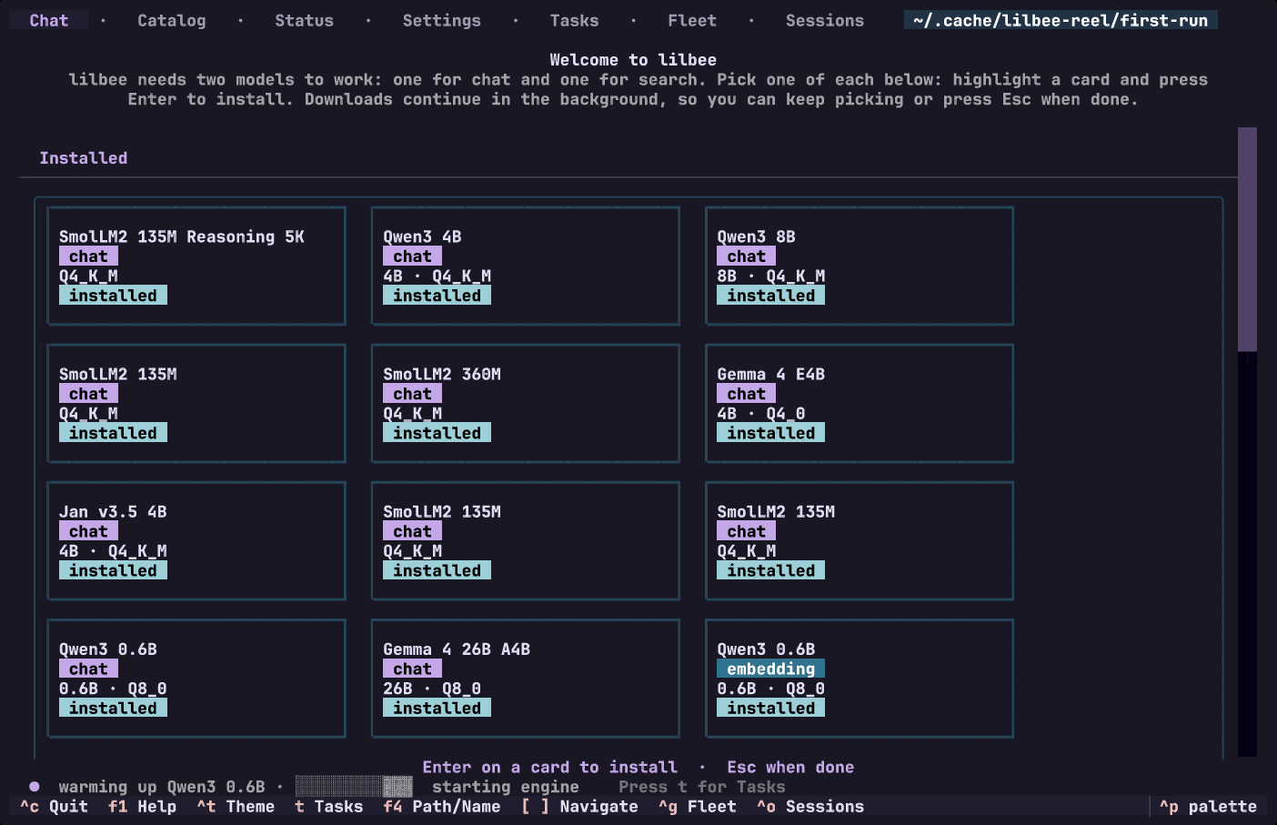The width and height of the screenshot is (1277, 825).
Task: Select the SmolLM2 135M Reasoning 5K card
Action: click(196, 266)
